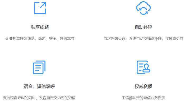Click the phrase 呼通率高 in the first description
The width and height of the screenshot is (185, 101).
[x=67, y=39]
